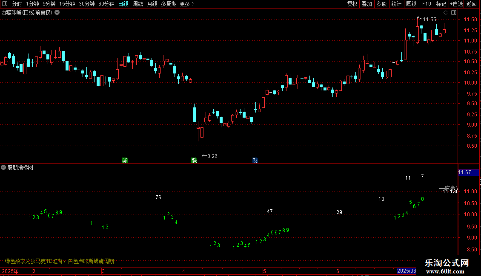Click the 财 financial report marker
Viewport: 481px width, 276px height.
coord(255,161)
